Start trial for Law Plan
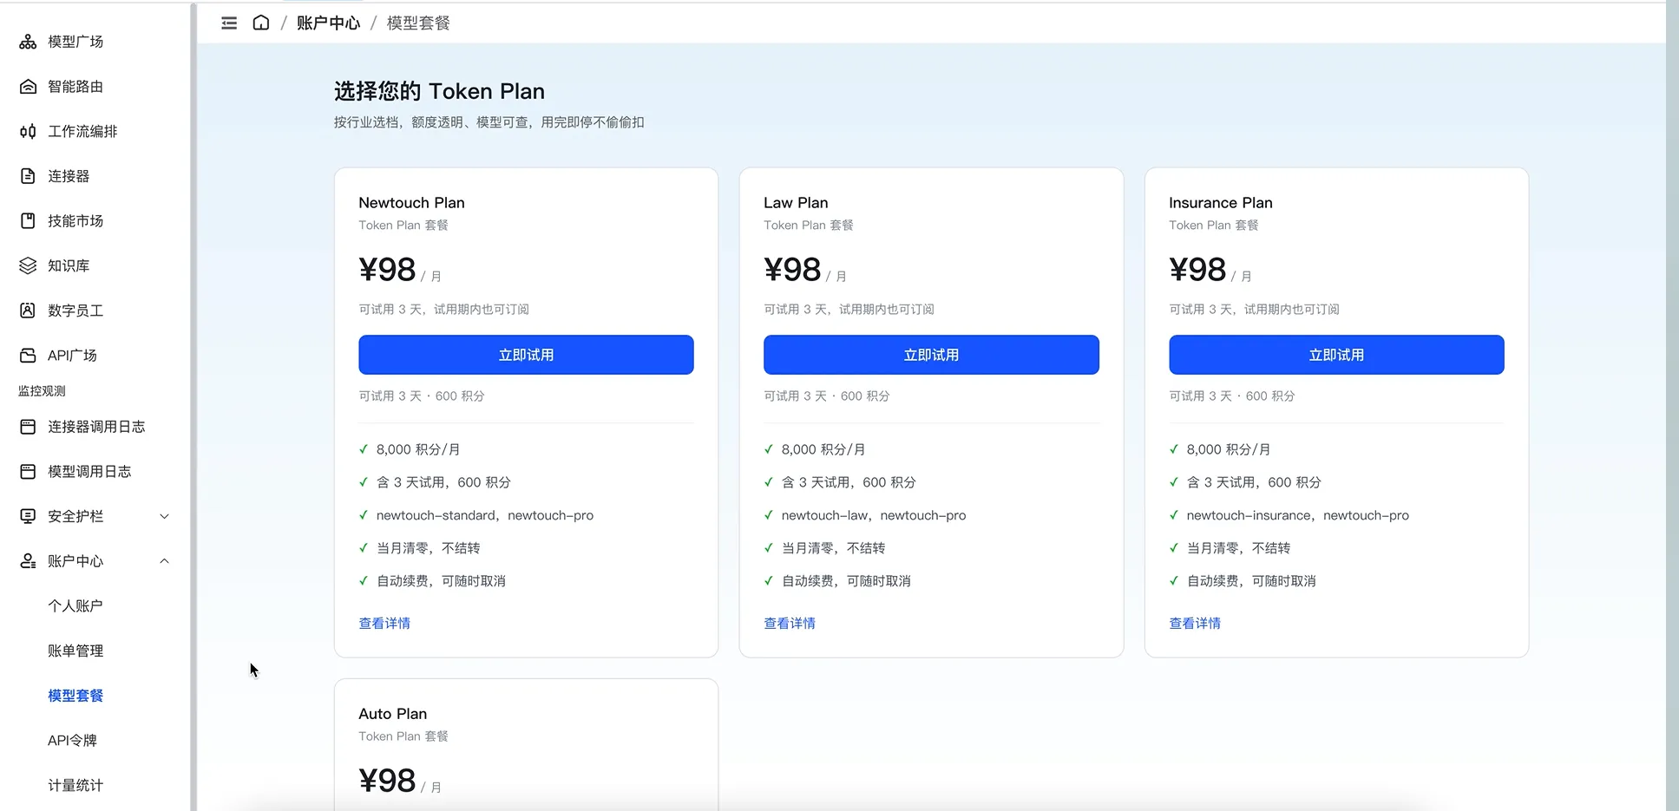 931,355
